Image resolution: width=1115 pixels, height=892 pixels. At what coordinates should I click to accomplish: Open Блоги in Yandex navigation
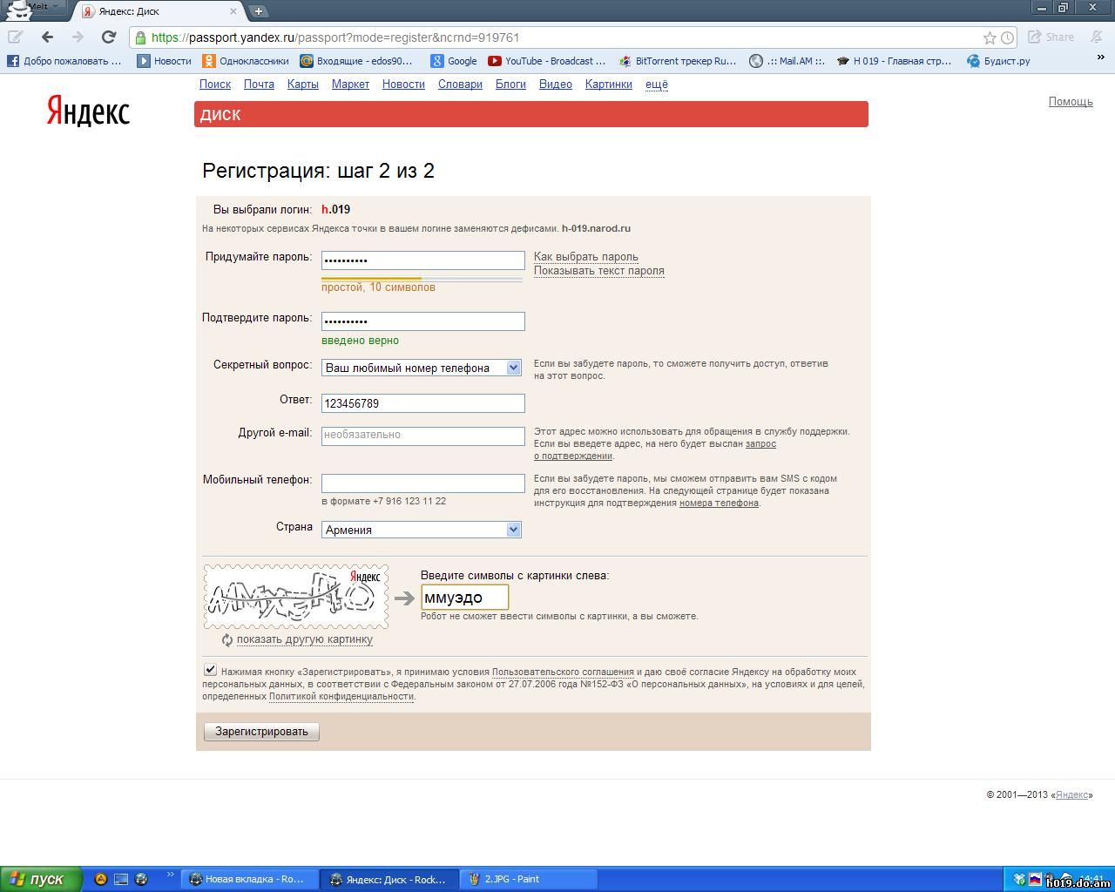(x=510, y=84)
